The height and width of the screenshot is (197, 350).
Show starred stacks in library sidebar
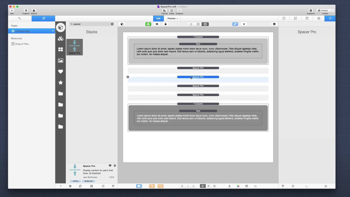[x=61, y=82]
